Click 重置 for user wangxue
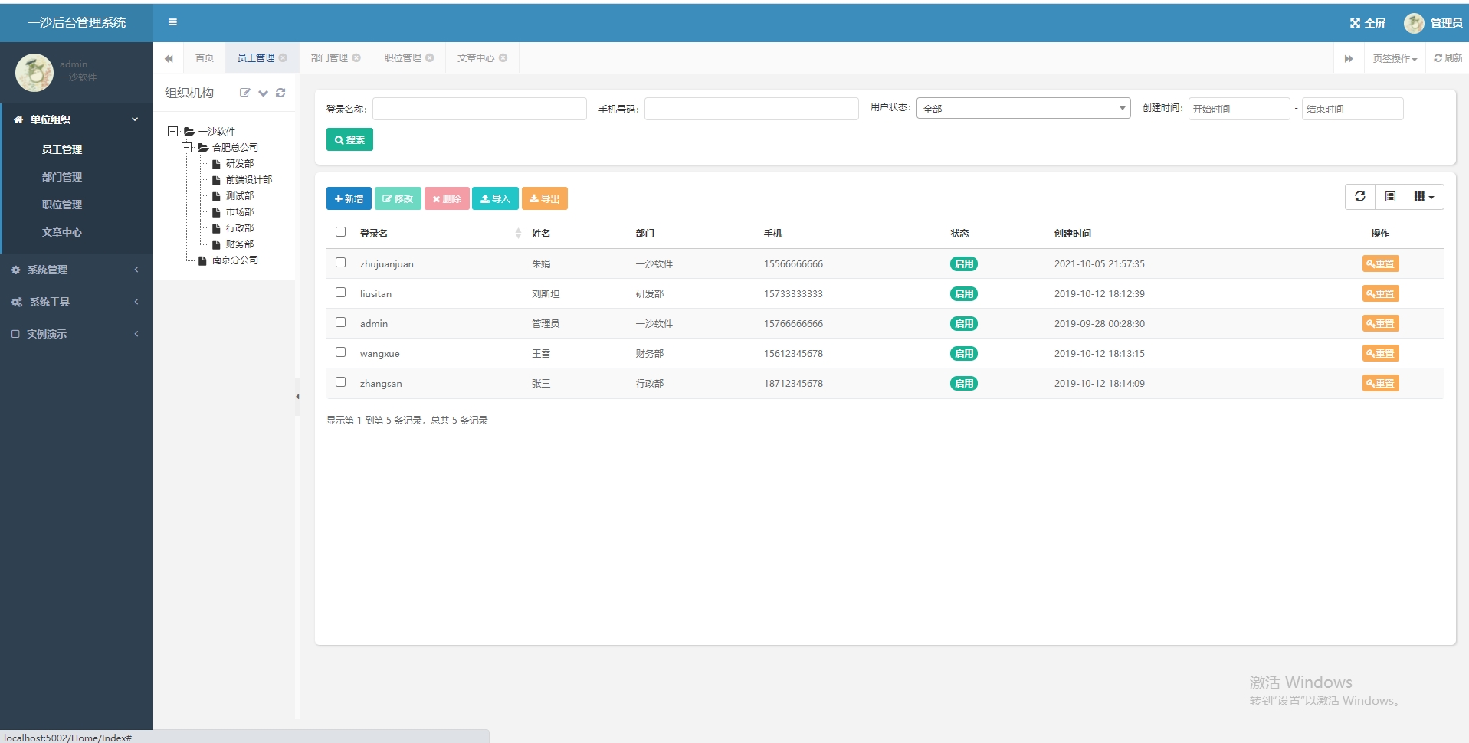Image resolution: width=1469 pixels, height=743 pixels. click(x=1380, y=353)
